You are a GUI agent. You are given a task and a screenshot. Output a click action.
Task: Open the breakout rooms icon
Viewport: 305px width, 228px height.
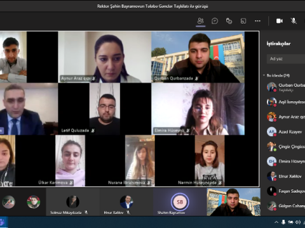tap(243, 21)
